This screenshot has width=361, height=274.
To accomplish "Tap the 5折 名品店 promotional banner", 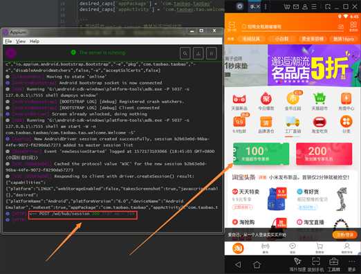I will 314,66.
